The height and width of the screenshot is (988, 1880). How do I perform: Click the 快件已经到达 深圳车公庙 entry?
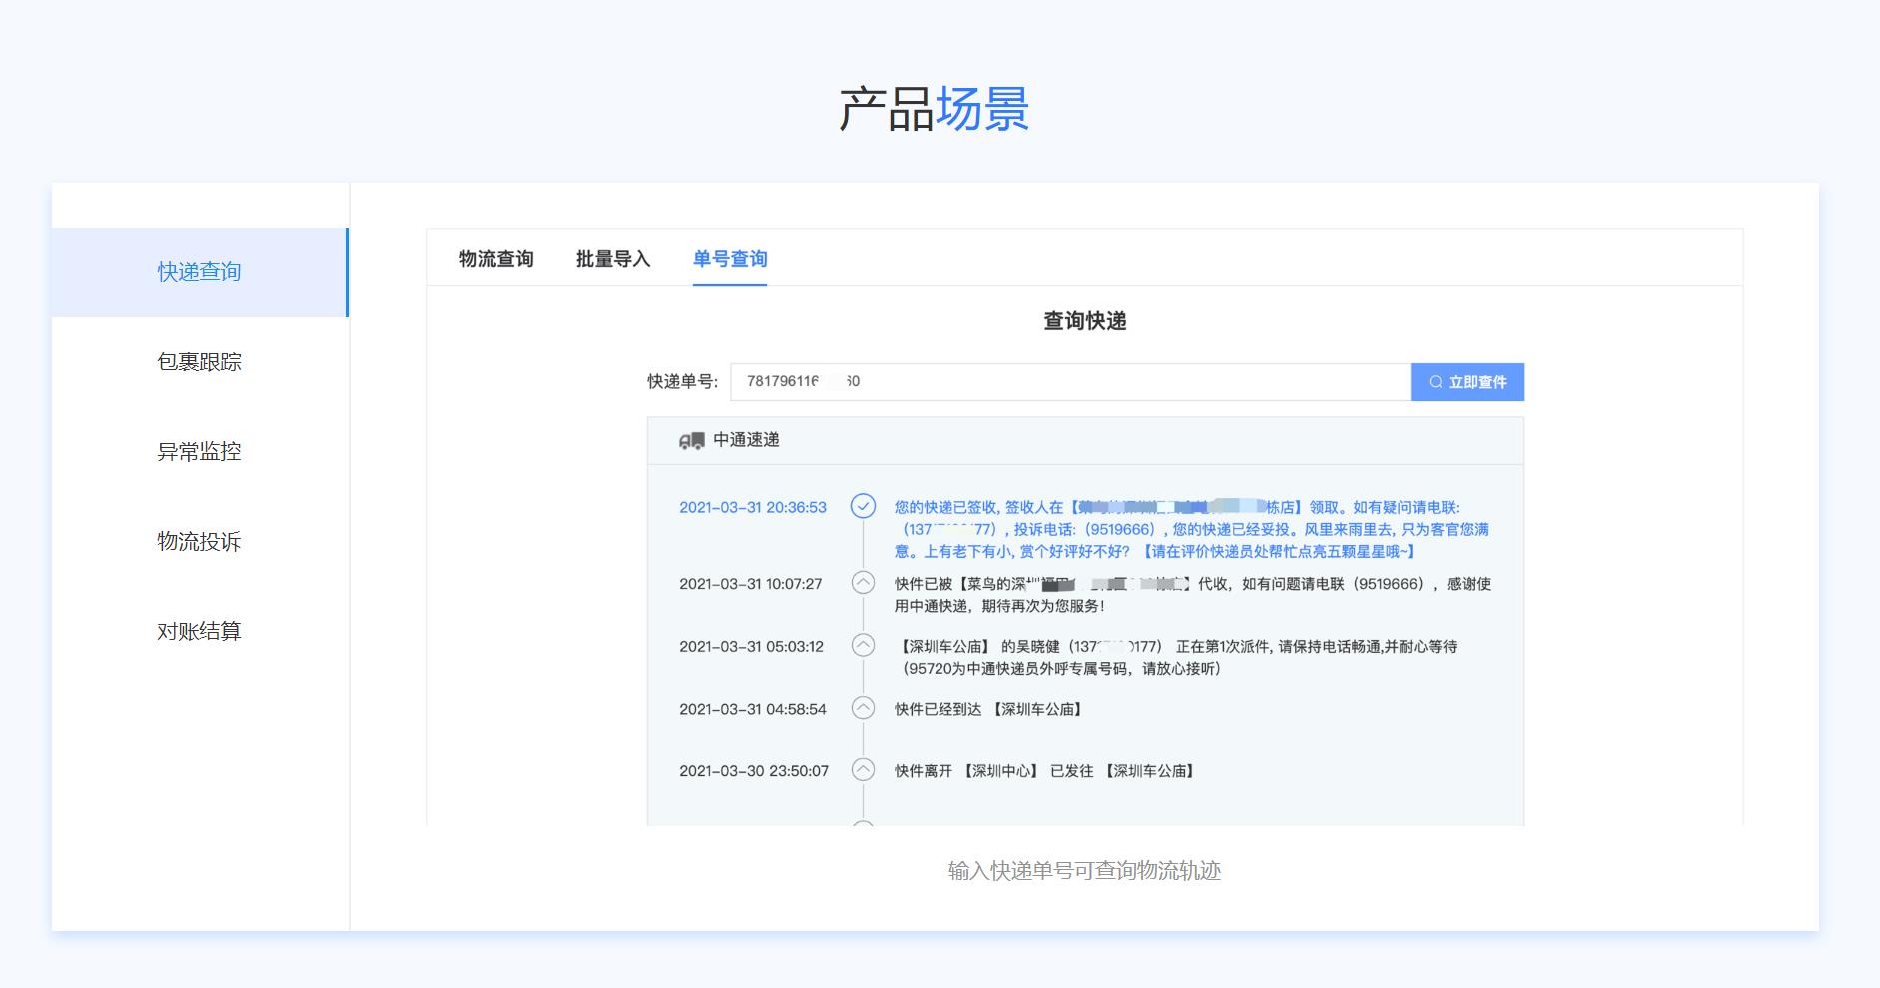point(989,709)
